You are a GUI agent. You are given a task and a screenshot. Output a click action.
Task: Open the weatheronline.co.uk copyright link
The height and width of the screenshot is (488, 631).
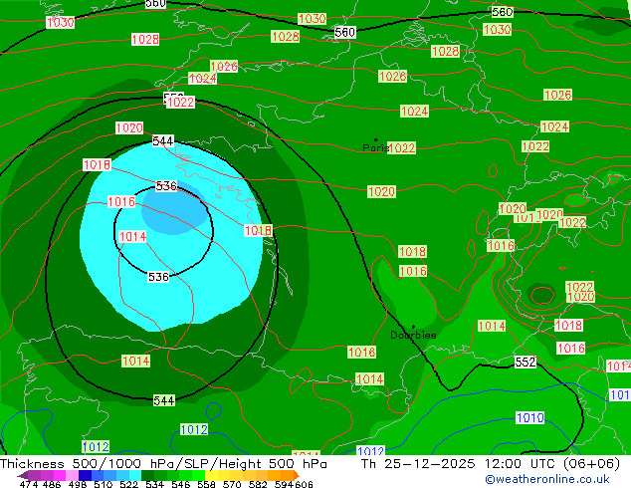pyautogui.click(x=547, y=479)
